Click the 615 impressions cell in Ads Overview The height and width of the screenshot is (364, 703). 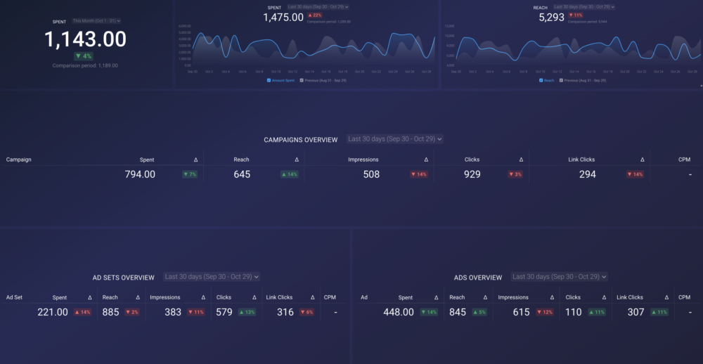(x=522, y=312)
